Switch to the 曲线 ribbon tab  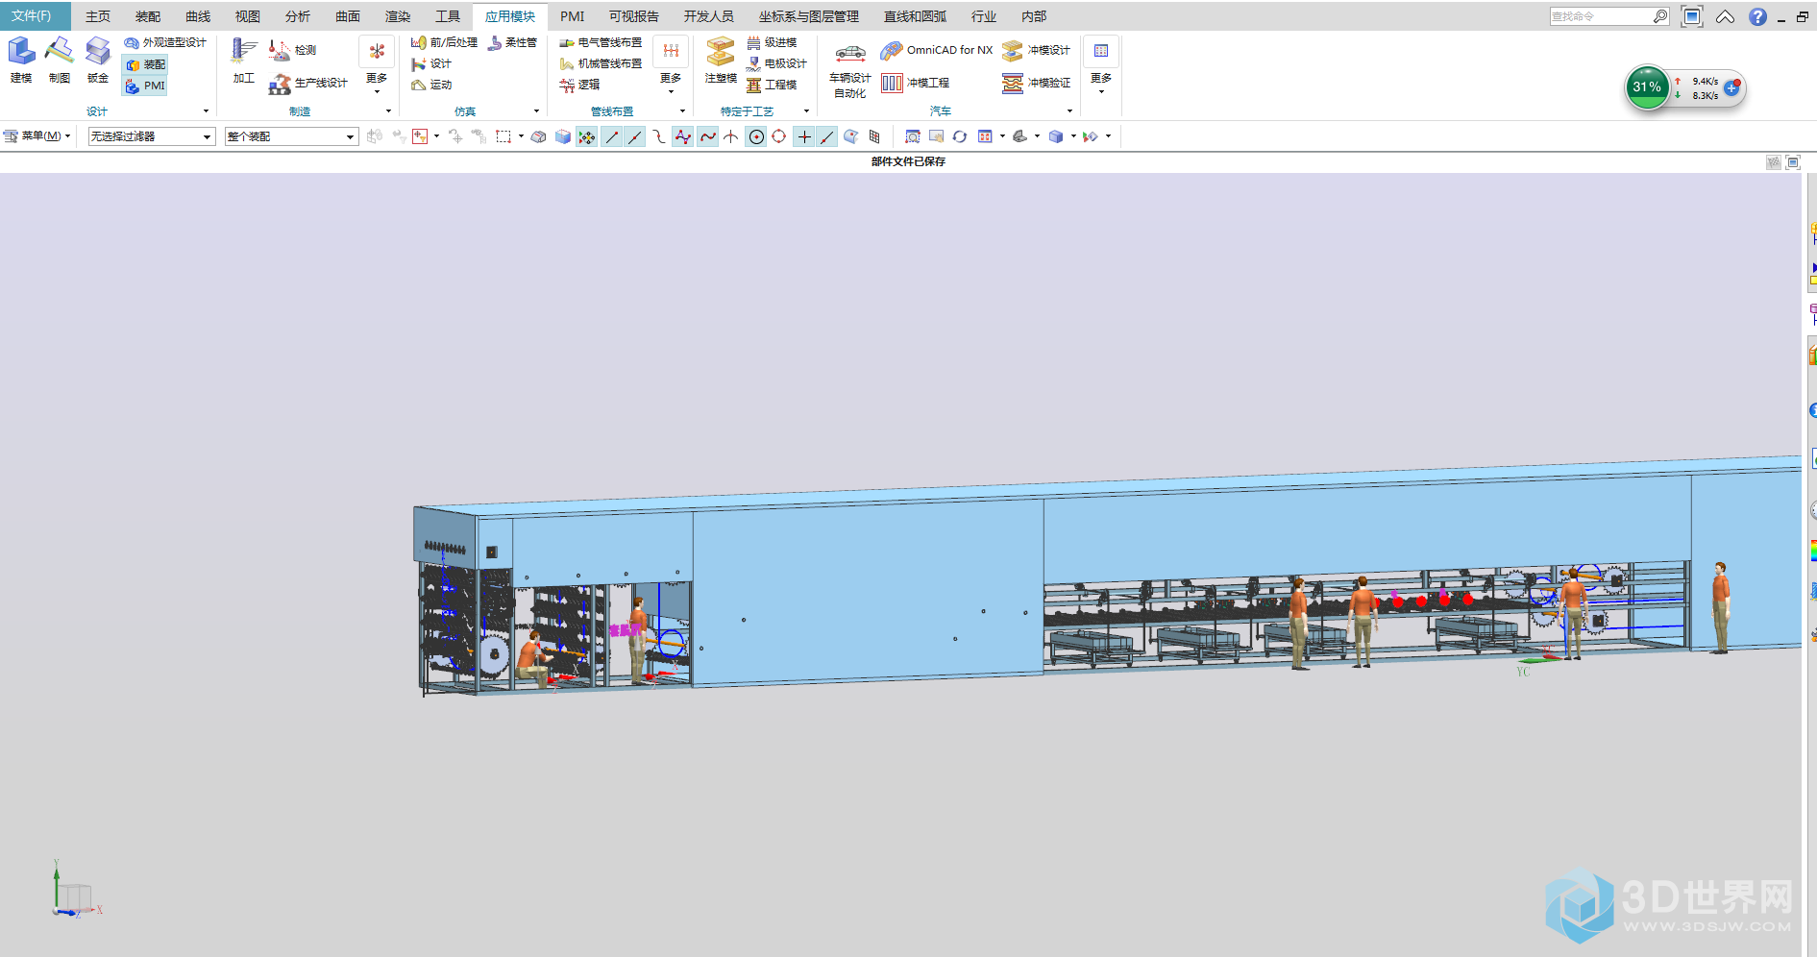tap(198, 16)
